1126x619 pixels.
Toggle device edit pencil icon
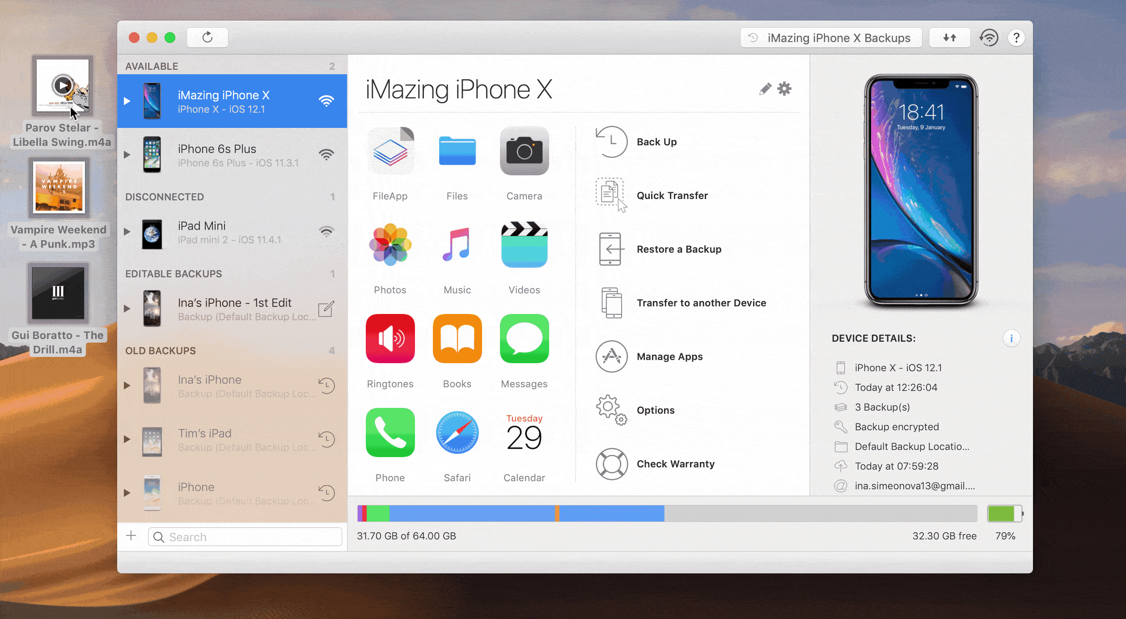coord(763,89)
